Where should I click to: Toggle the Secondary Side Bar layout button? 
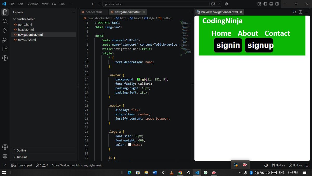277,4
